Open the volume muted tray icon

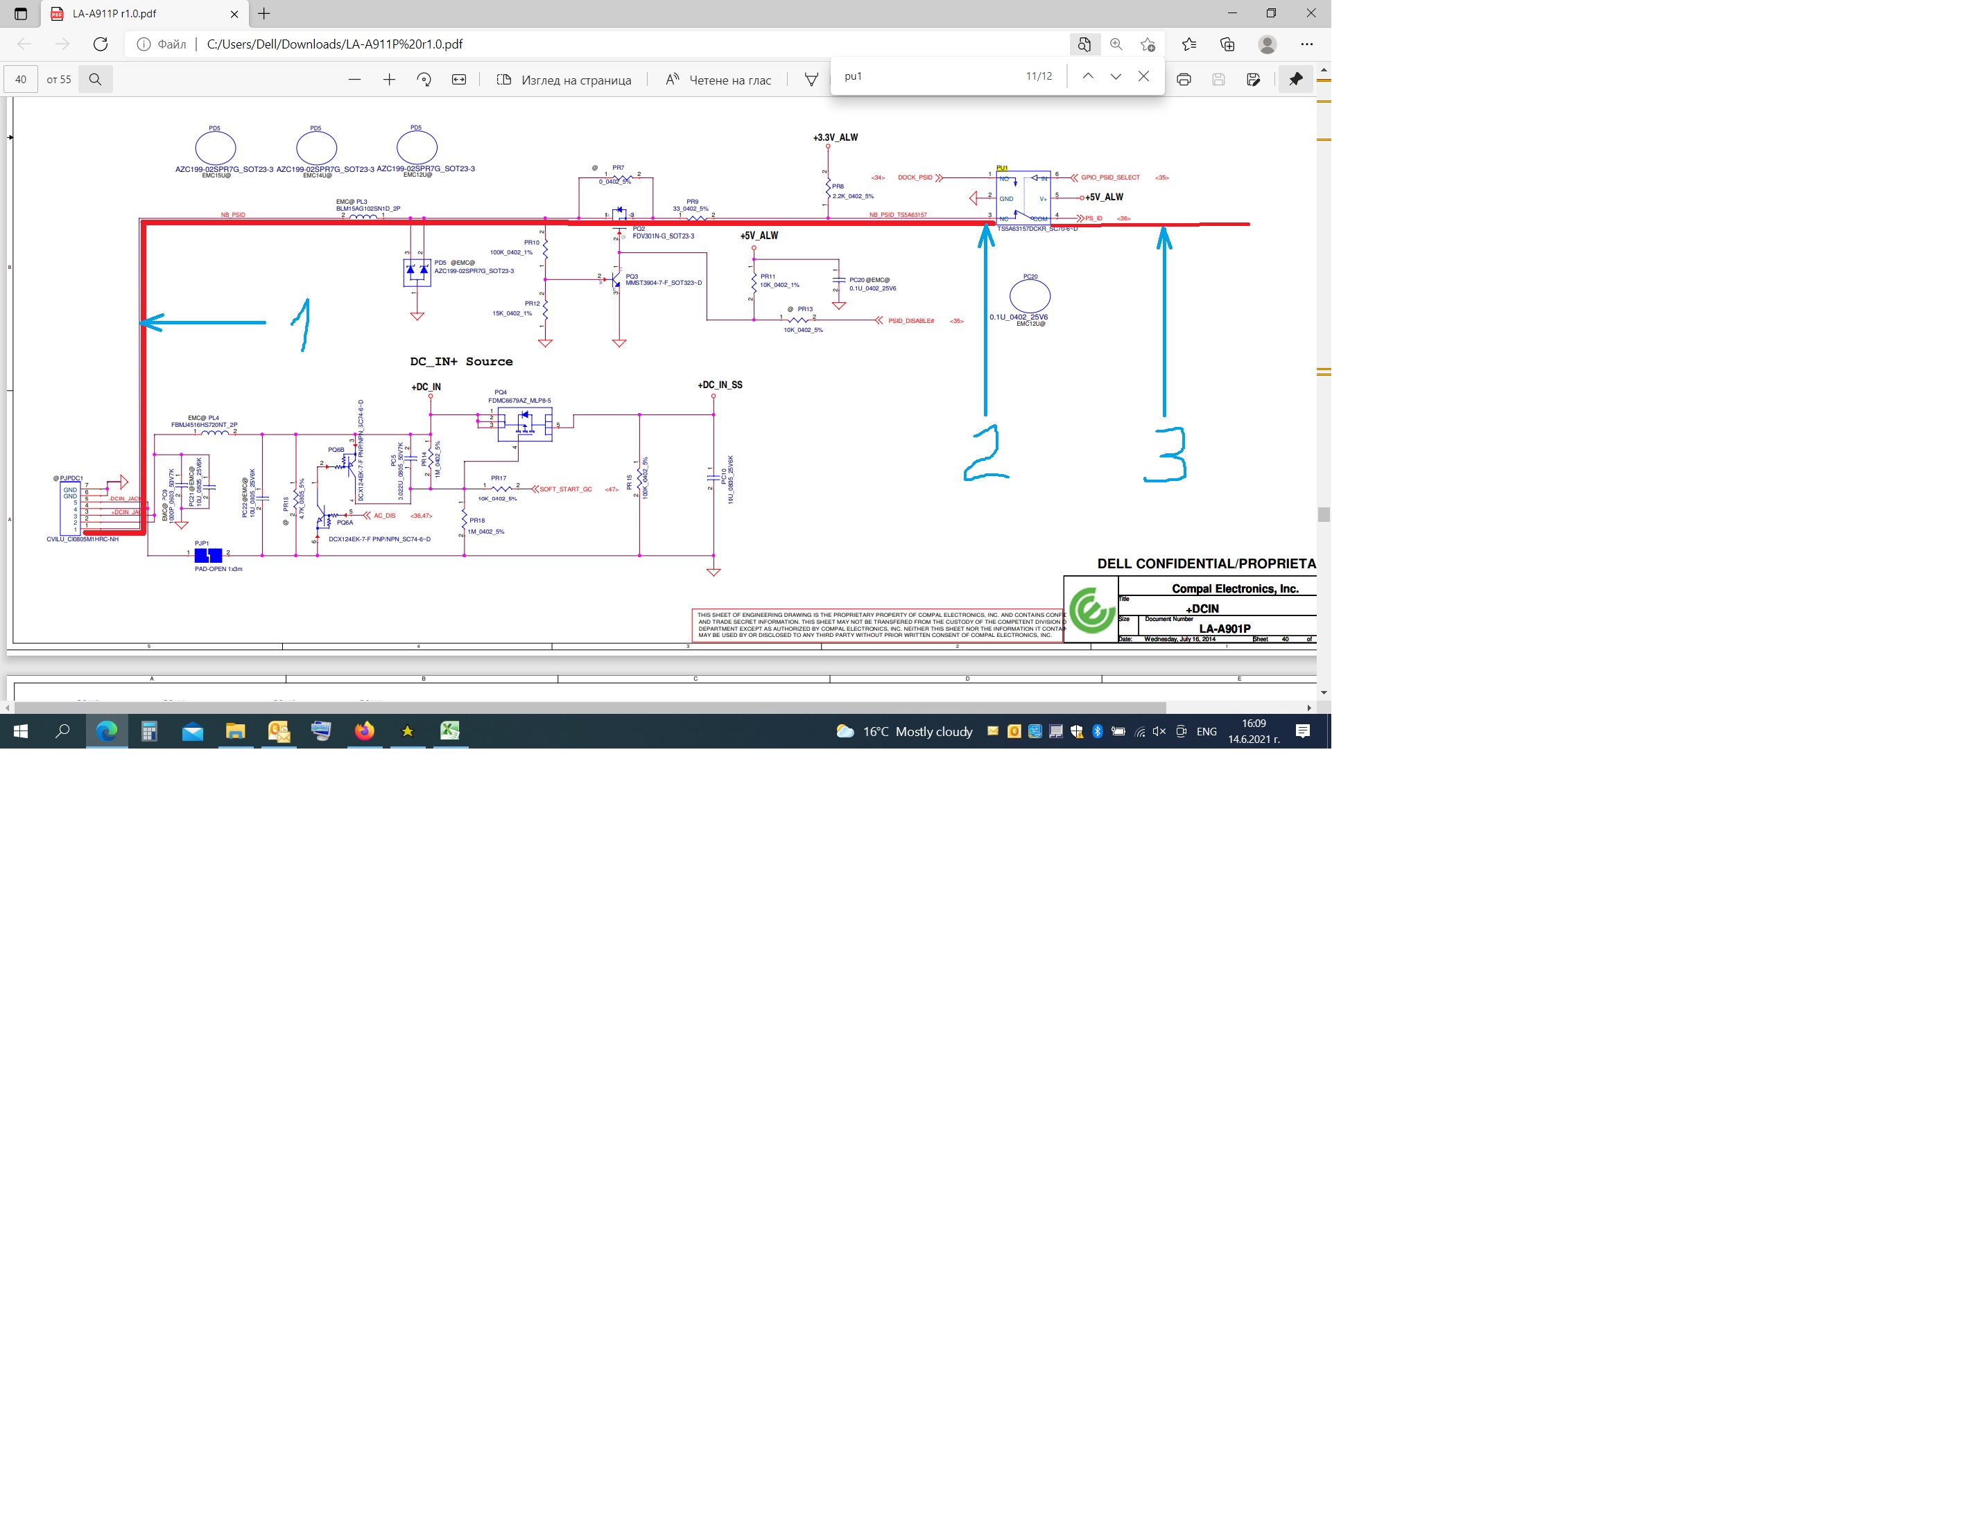pyautogui.click(x=1159, y=731)
